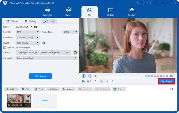Mute the preview volume speaker icon
179x113 pixels.
point(172,76)
